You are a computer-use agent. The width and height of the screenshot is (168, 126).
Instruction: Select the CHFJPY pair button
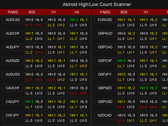point(13,115)
